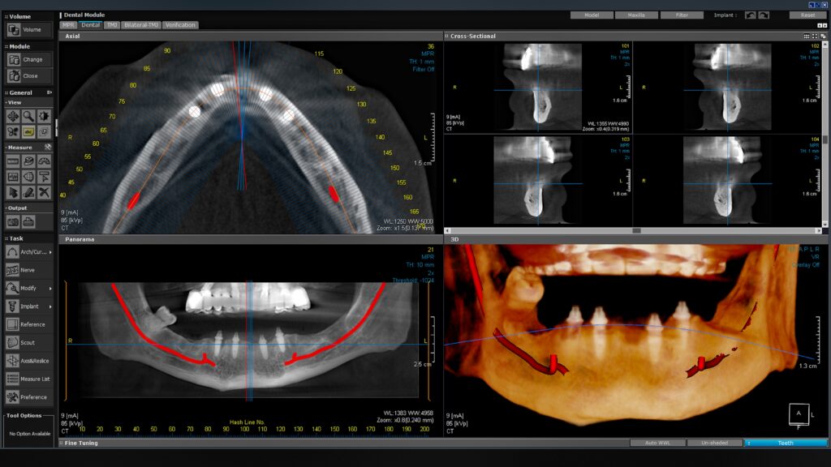This screenshot has width=831, height=467.
Task: Click the Reset button
Action: pyautogui.click(x=807, y=15)
